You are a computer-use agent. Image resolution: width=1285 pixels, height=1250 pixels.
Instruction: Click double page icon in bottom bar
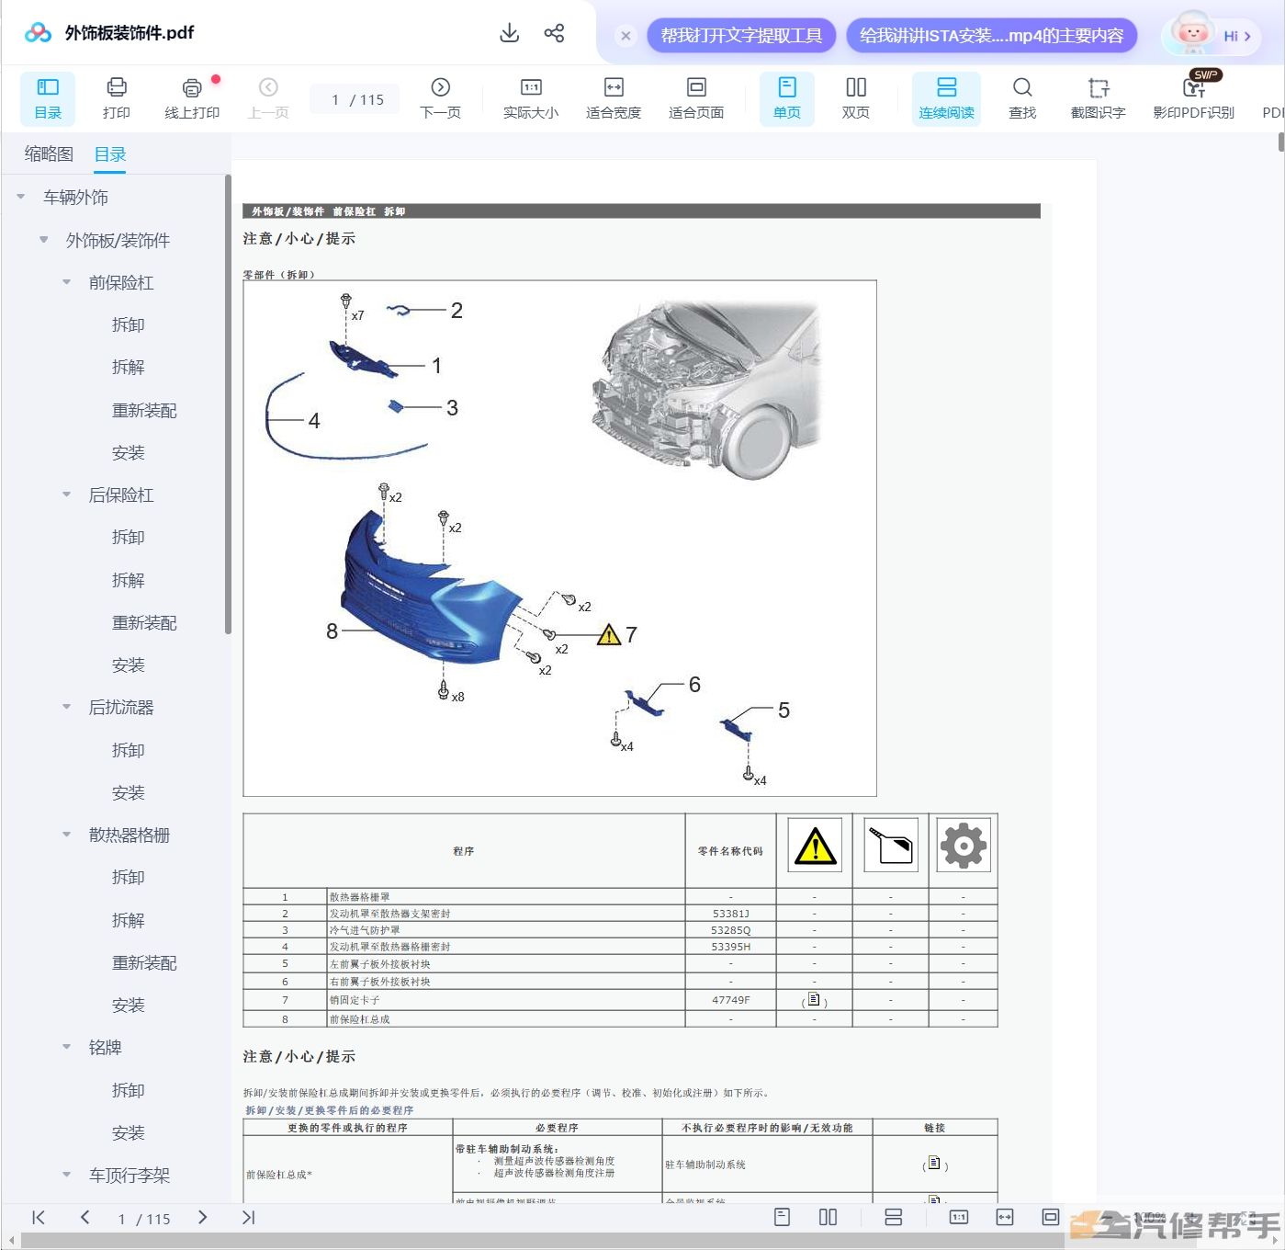tap(828, 1217)
